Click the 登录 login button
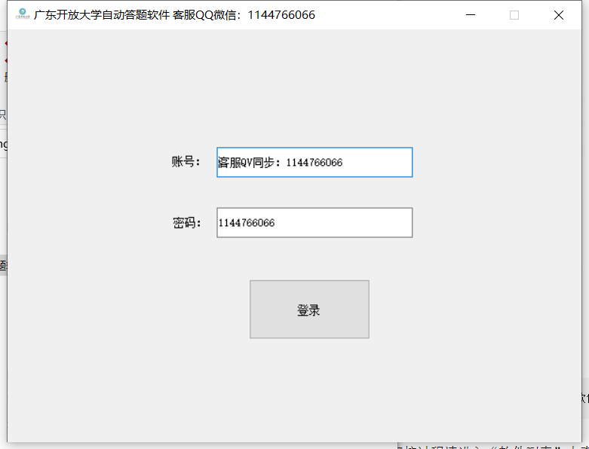 309,309
